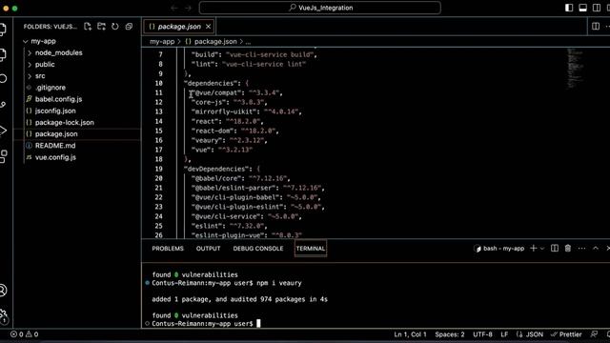The width and height of the screenshot is (610, 343).
Task: Click the VueJs_Integration search command box
Action: [320, 8]
